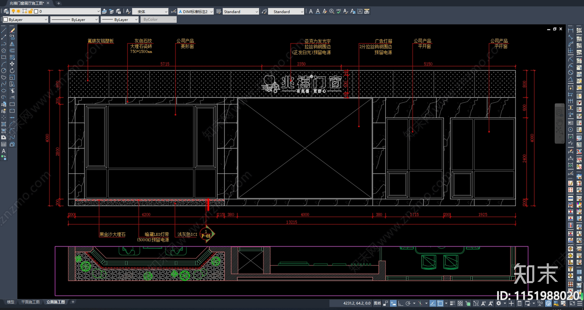Open DIM标准标注2 dimension style dropdown
The width and height of the screenshot is (584, 310).
[211, 12]
